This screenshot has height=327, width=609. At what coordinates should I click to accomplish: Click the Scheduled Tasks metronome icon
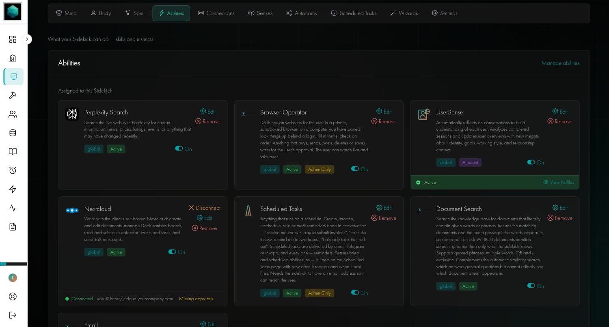tap(248, 211)
